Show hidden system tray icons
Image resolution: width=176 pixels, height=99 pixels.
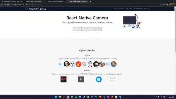click(x=154, y=97)
